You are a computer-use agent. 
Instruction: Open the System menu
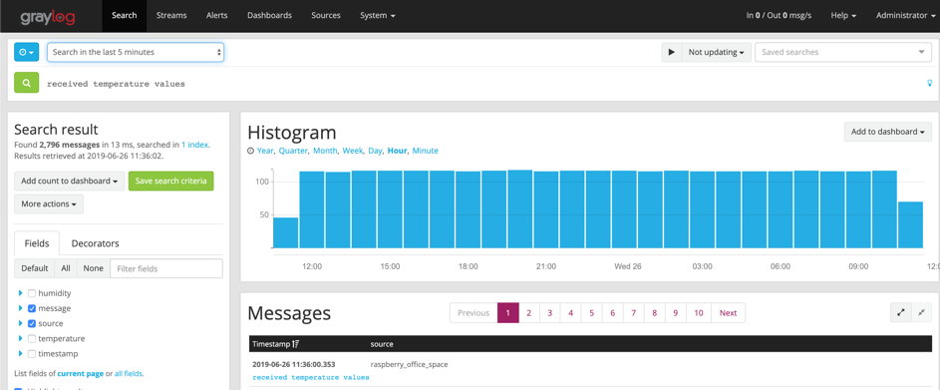[x=378, y=16]
